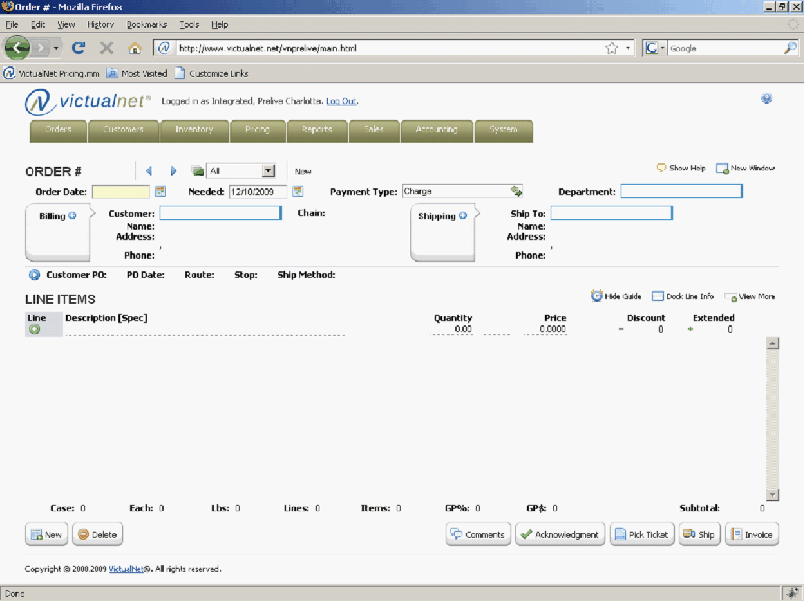
Task: Switch to the Customers tab
Action: 123,131
